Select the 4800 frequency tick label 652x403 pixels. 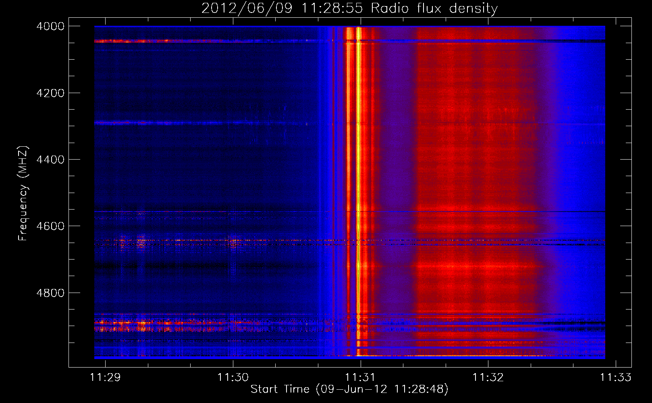pyautogui.click(x=50, y=293)
